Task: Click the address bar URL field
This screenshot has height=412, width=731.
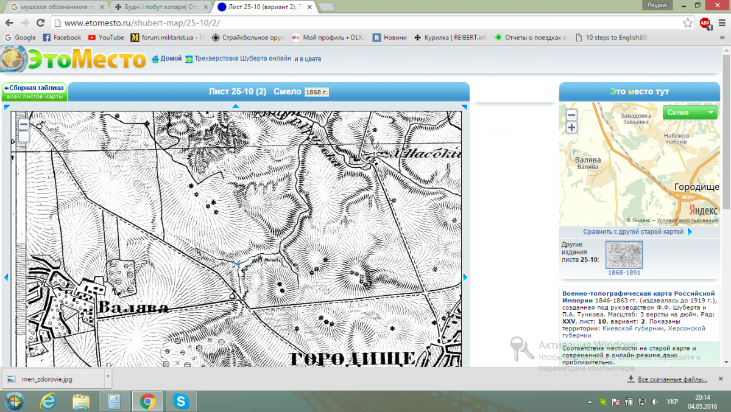Action: [365, 23]
